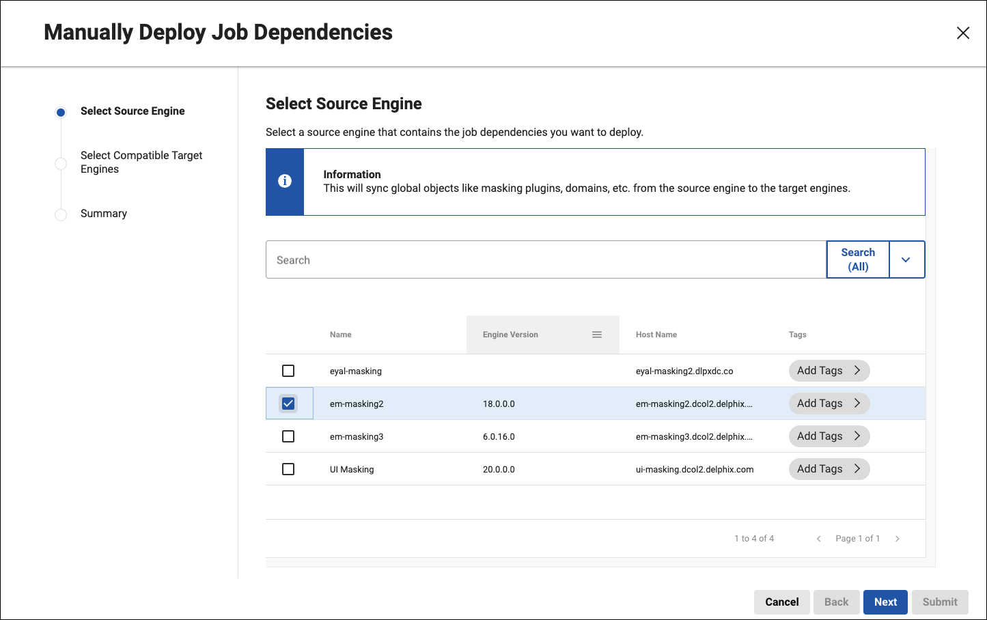Screen dimensions: 987x620
Task: Open Add Tags for eyal-masking
Action: click(829, 371)
